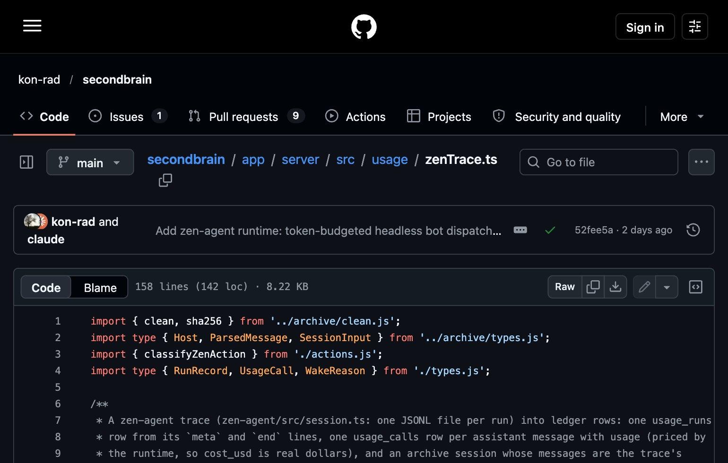Image resolution: width=728 pixels, height=463 pixels.
Task: Click the kon-rad avatar image
Action: coord(32,221)
